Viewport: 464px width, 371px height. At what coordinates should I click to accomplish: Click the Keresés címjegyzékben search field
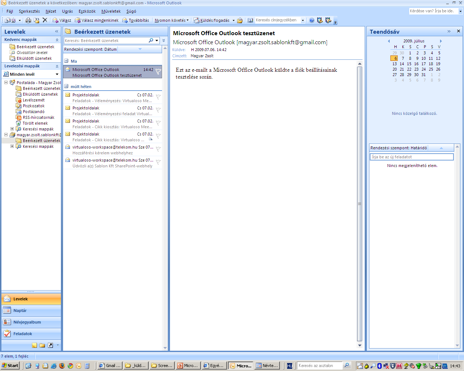coord(278,20)
